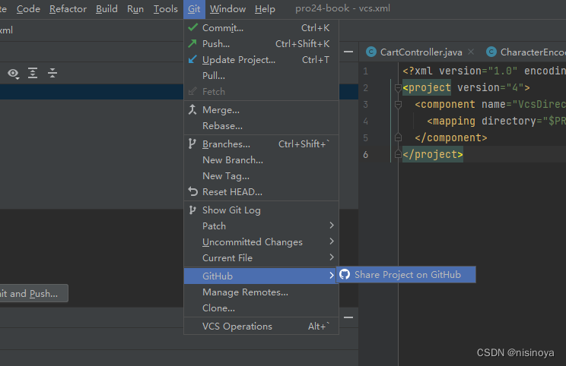Image resolution: width=566 pixels, height=366 pixels.
Task: Choose Merge... from the Git menu
Action: (x=262, y=110)
